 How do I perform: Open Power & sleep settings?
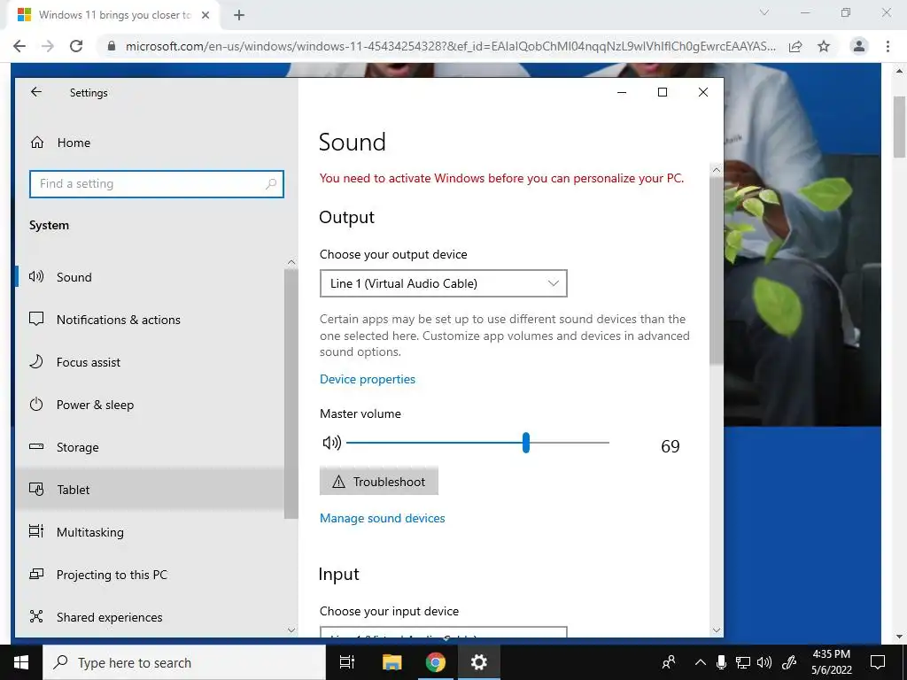point(151,405)
